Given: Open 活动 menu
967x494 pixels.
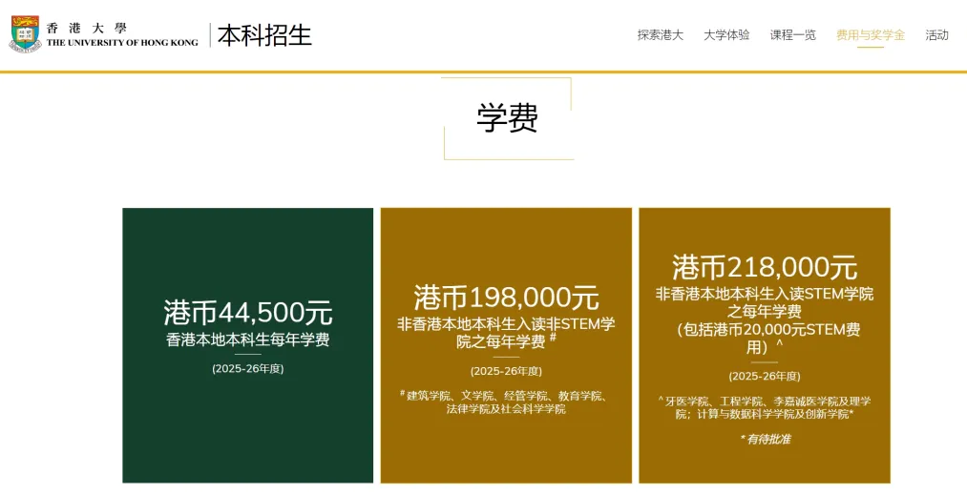Looking at the screenshot, I should click(936, 35).
